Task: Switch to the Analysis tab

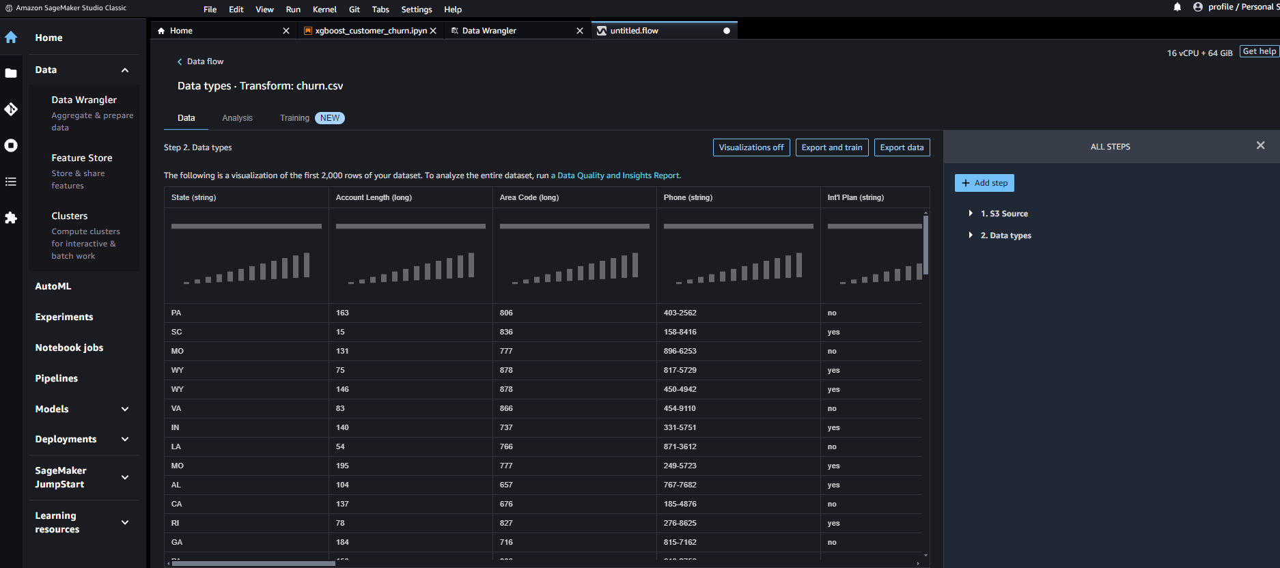Action: (x=237, y=118)
